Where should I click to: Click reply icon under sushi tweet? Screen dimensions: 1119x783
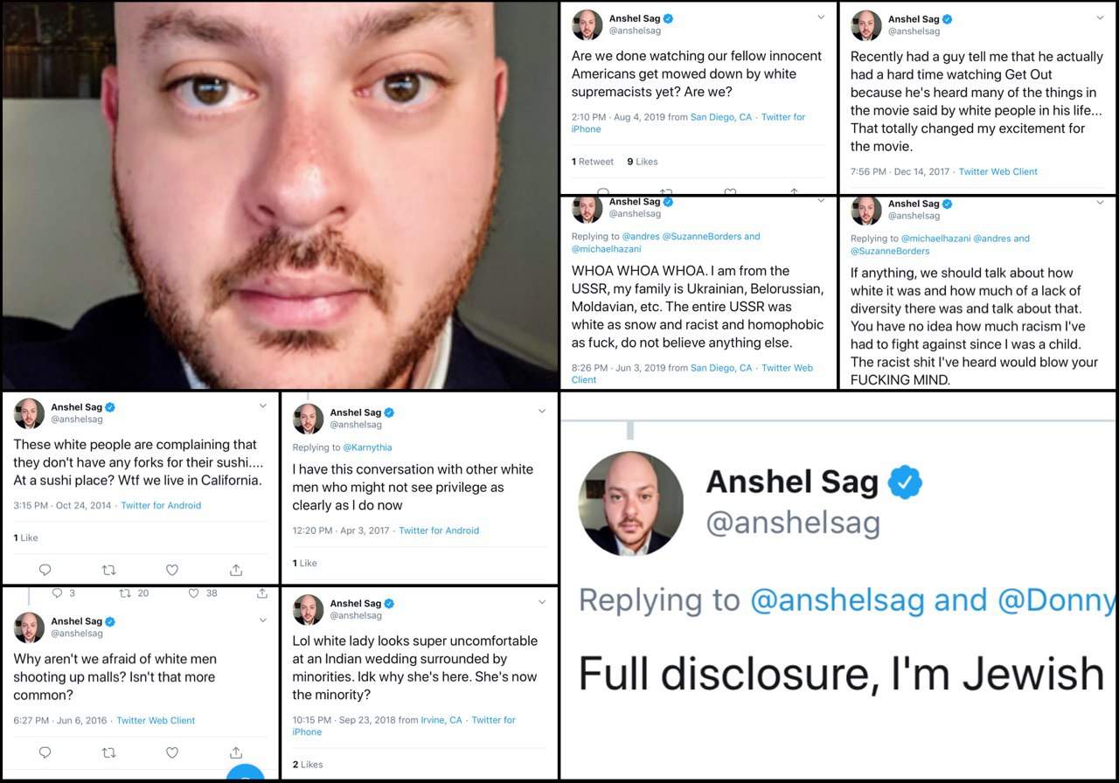pyautogui.click(x=45, y=570)
